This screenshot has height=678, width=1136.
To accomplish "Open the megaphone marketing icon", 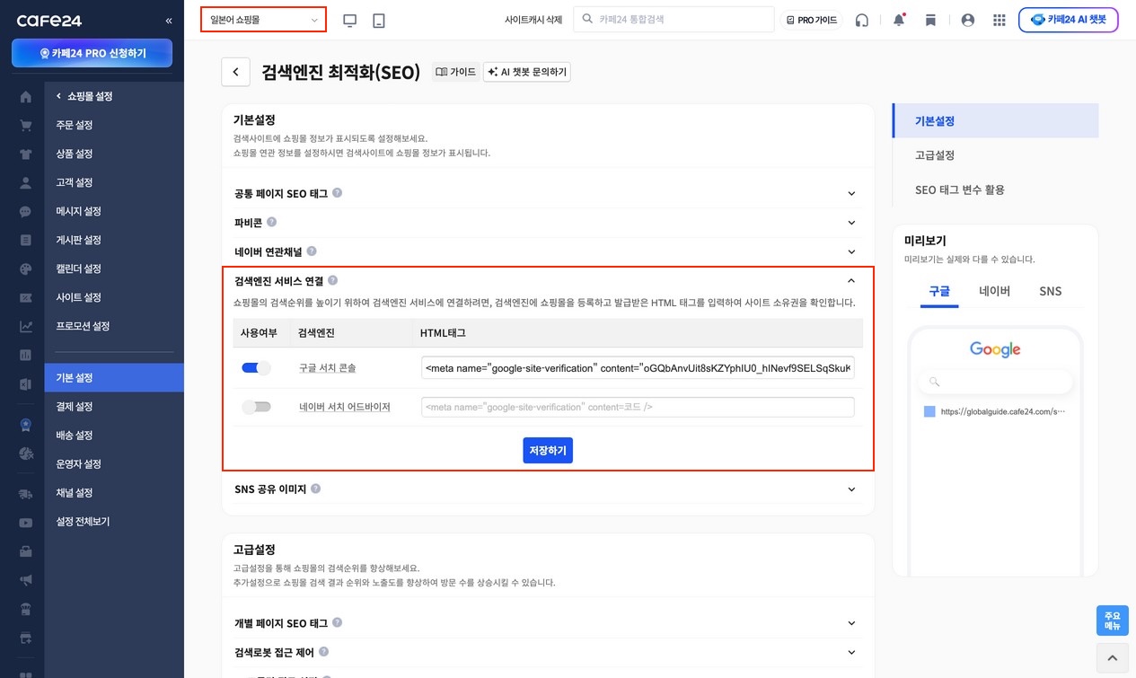I will [25, 579].
